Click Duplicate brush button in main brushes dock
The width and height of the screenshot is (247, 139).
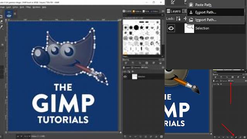pyautogui.click(x=140, y=63)
